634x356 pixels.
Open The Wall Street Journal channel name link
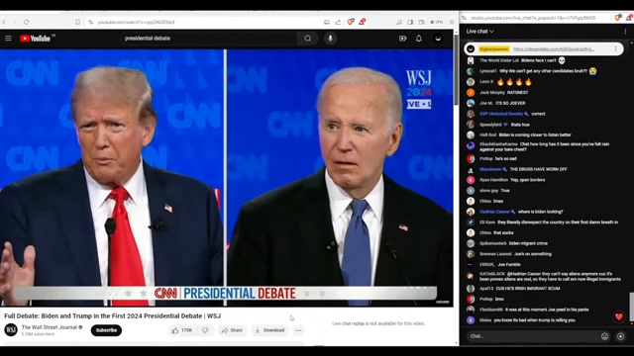coord(50,327)
